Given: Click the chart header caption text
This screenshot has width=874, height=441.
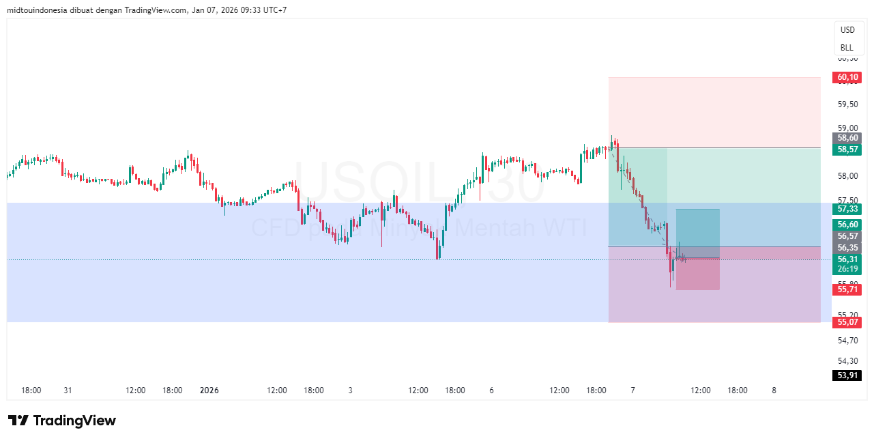Looking at the screenshot, I should coord(147,10).
